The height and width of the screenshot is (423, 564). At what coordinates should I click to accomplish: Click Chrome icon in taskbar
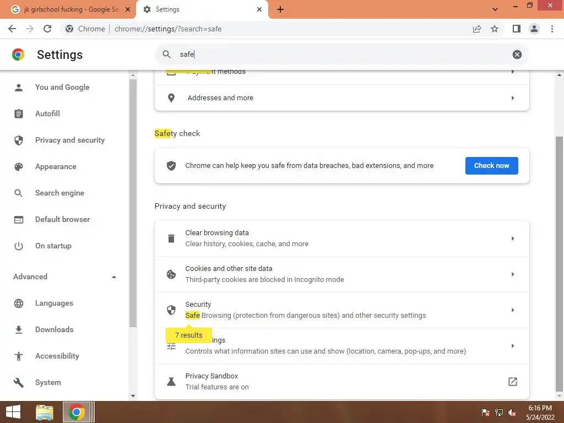coord(76,412)
